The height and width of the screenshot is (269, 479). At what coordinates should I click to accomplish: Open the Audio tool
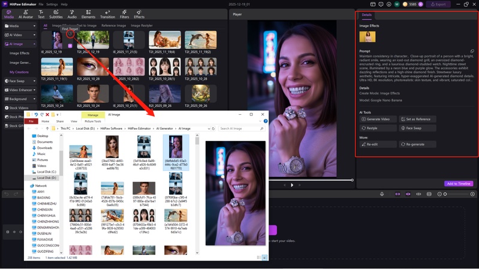tap(72, 13)
